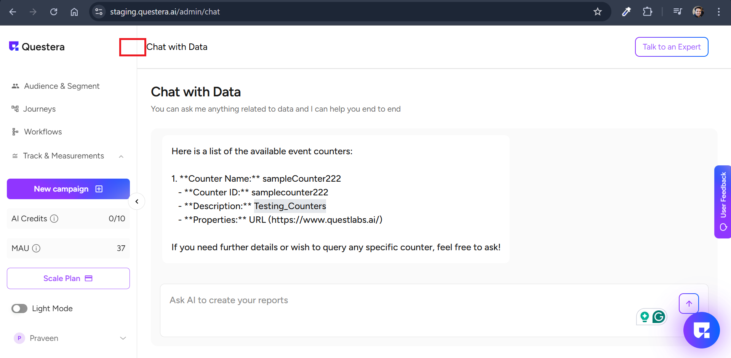Open the browser extensions puzzle icon
Screen dimensions: 731x358
tap(647, 12)
